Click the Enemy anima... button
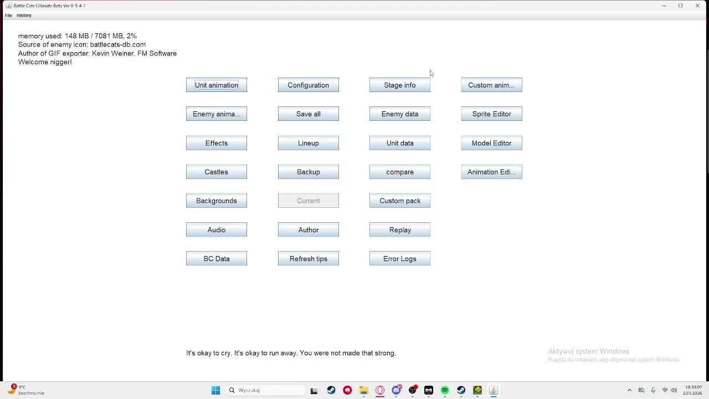This screenshot has height=399, width=709. coord(217,114)
